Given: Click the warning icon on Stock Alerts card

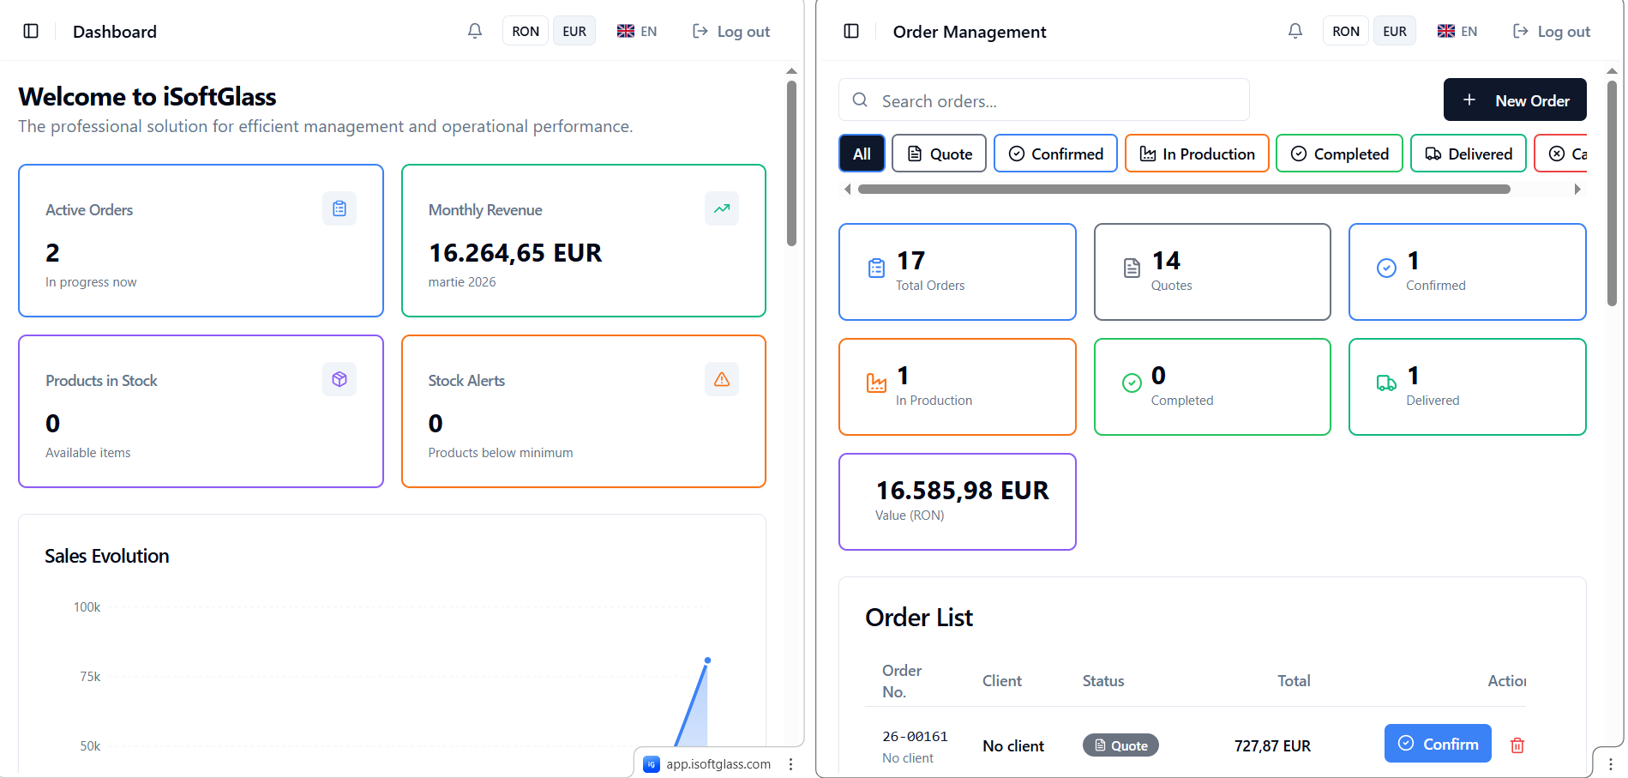Looking at the screenshot, I should point(721,378).
